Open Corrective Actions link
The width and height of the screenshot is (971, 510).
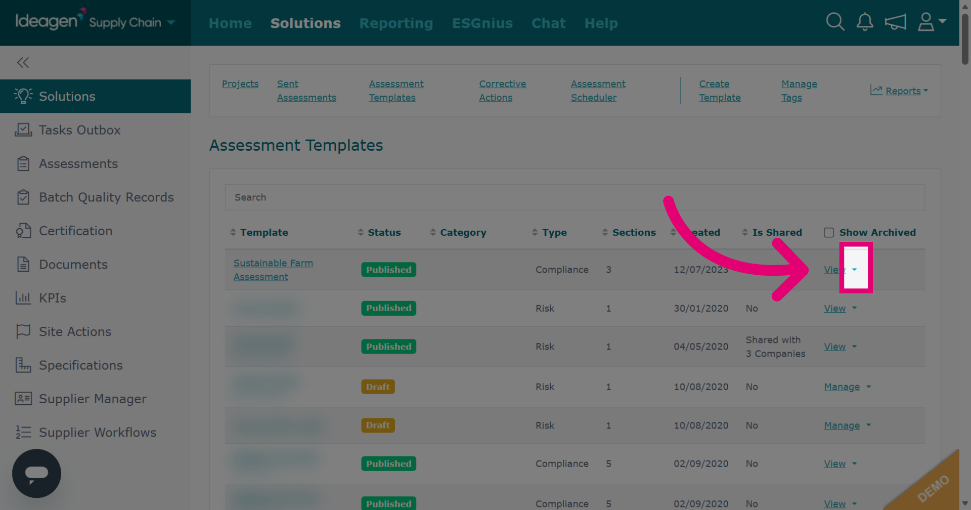click(x=503, y=91)
